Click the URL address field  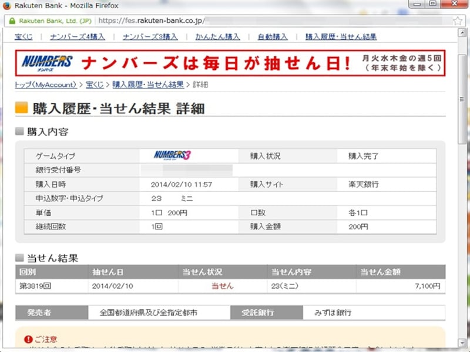(x=264, y=21)
